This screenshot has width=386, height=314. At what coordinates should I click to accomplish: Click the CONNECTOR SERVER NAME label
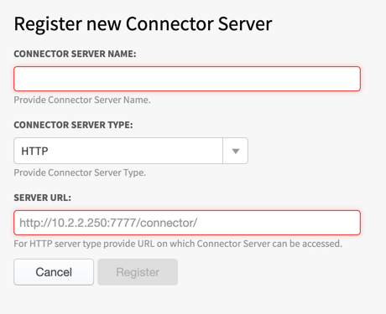(75, 54)
